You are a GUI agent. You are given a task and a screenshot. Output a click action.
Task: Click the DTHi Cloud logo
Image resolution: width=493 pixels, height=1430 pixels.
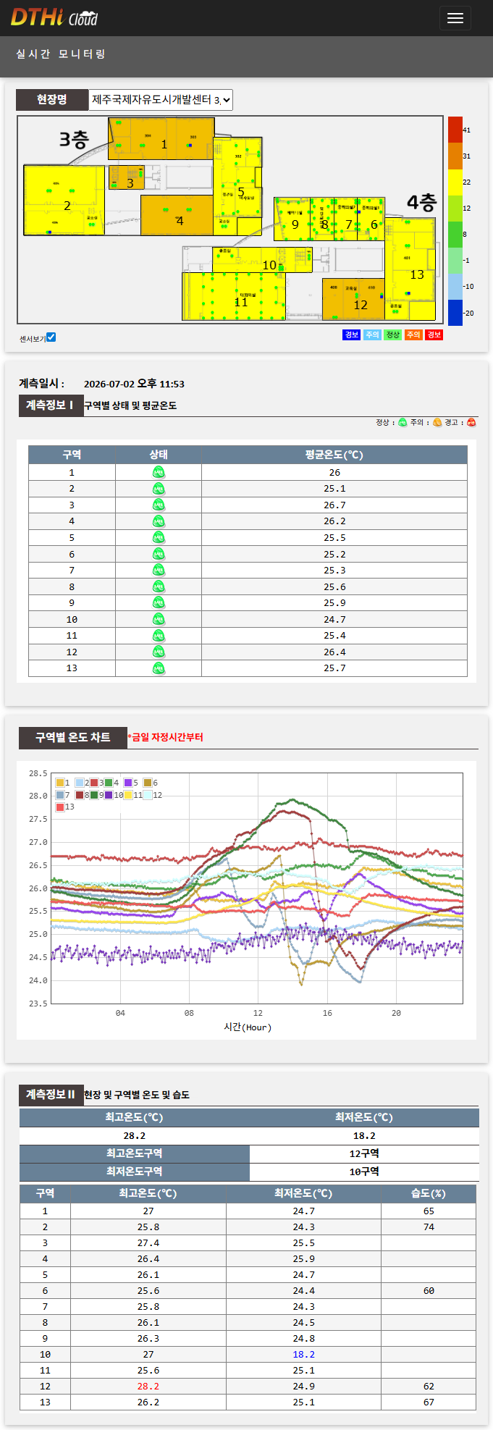54,17
